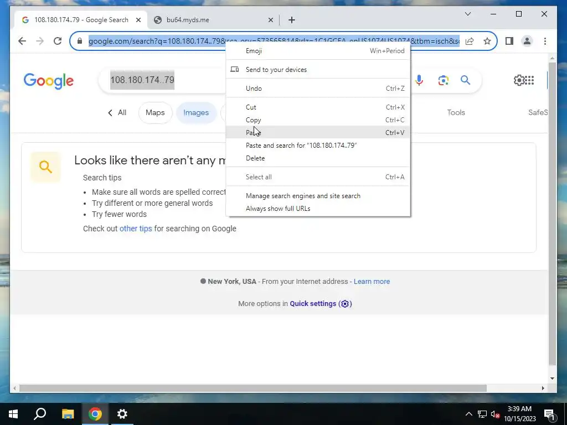Show hidden system tray icons
The image size is (567, 425).
(x=468, y=414)
